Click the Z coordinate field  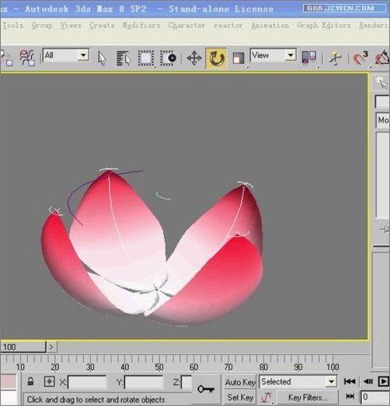click(x=186, y=382)
